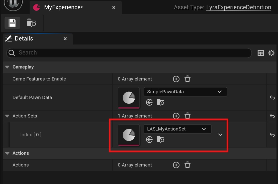Remove all Action Sets array elements

pyautogui.click(x=188, y=116)
